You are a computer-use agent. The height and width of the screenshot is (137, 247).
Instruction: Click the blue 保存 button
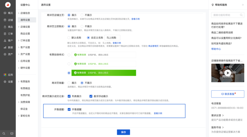[123, 132]
